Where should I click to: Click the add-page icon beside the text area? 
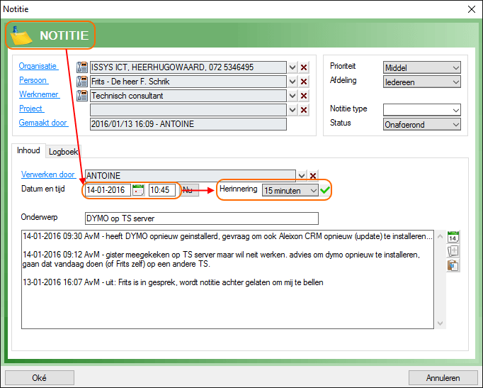coord(453,251)
